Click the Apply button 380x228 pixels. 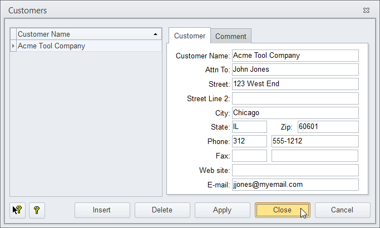222,210
